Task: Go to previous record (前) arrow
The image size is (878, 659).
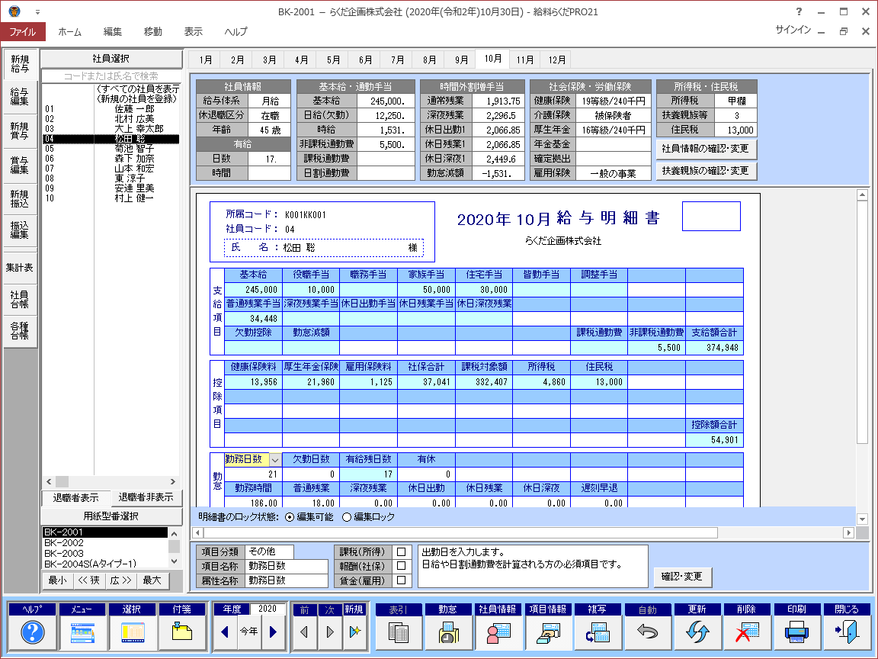Action: tap(304, 632)
